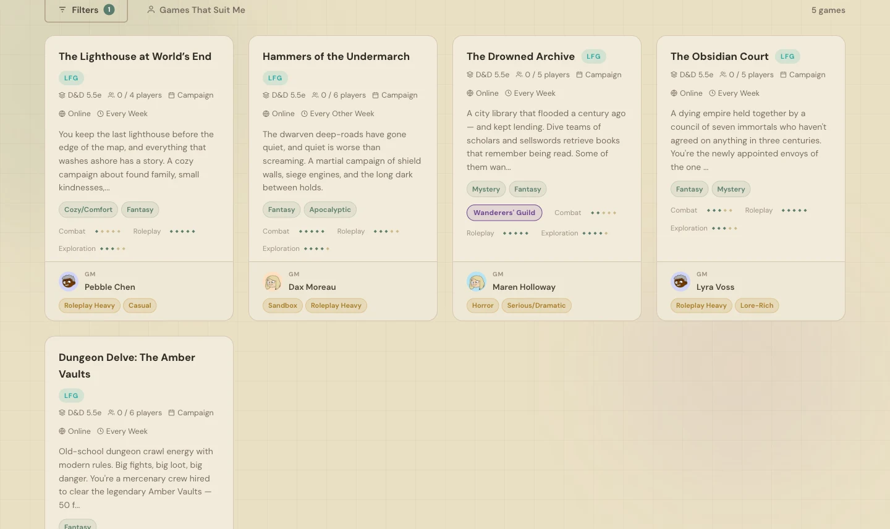This screenshot has height=529, width=890.
Task: Click globe icon by Online on Lighthouse card
Action: point(62,114)
